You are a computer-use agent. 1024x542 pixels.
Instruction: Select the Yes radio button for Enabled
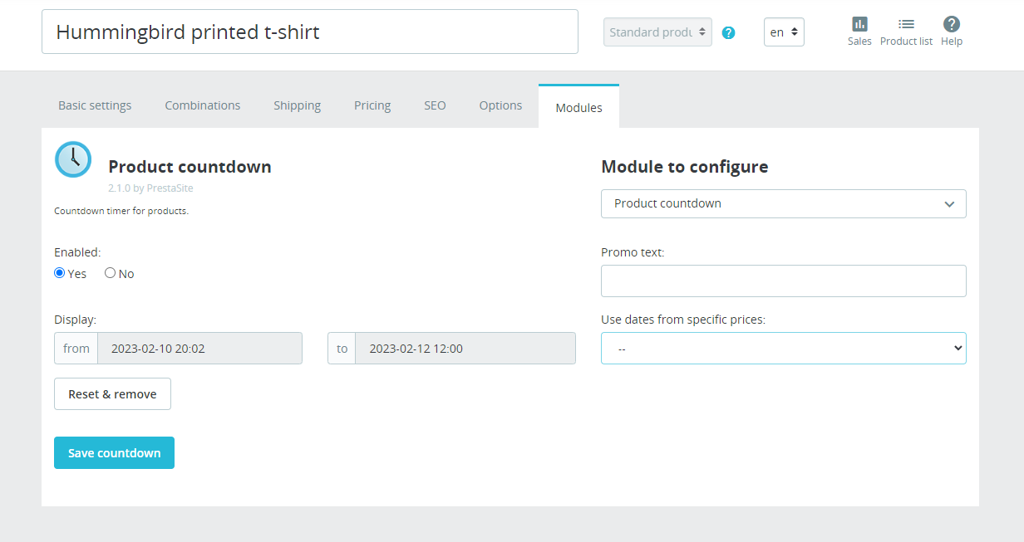(x=59, y=273)
